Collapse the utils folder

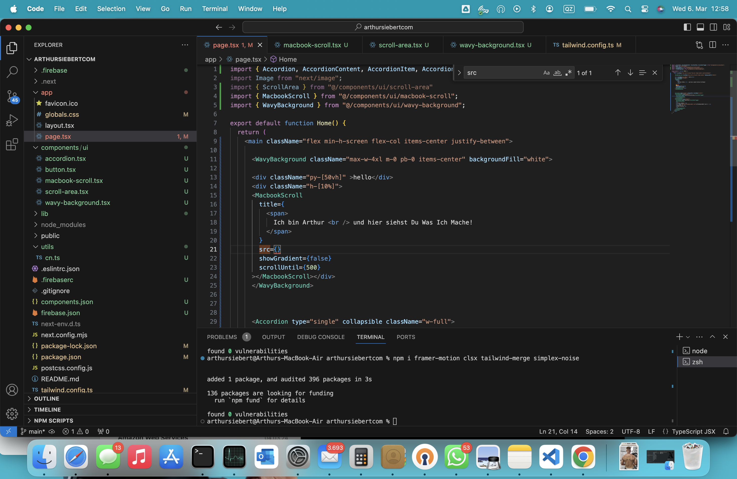(47, 247)
